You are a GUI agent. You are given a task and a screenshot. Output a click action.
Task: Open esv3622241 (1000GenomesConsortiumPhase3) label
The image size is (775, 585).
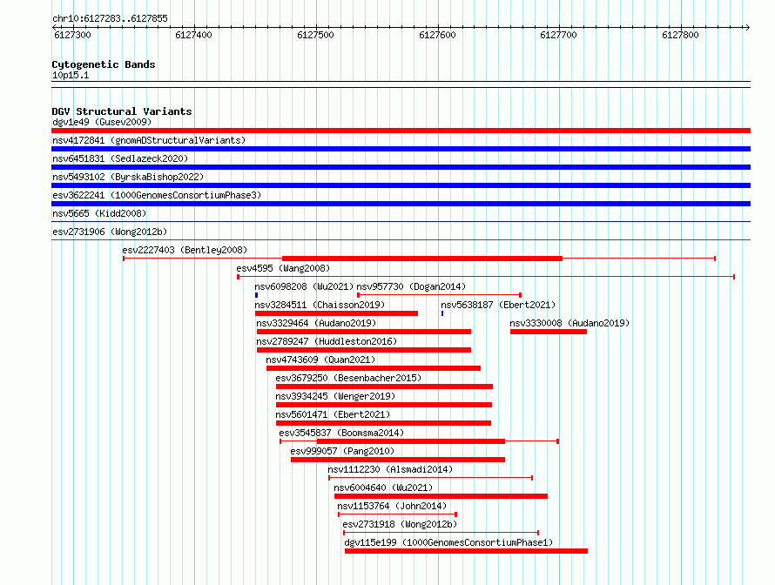(x=157, y=195)
